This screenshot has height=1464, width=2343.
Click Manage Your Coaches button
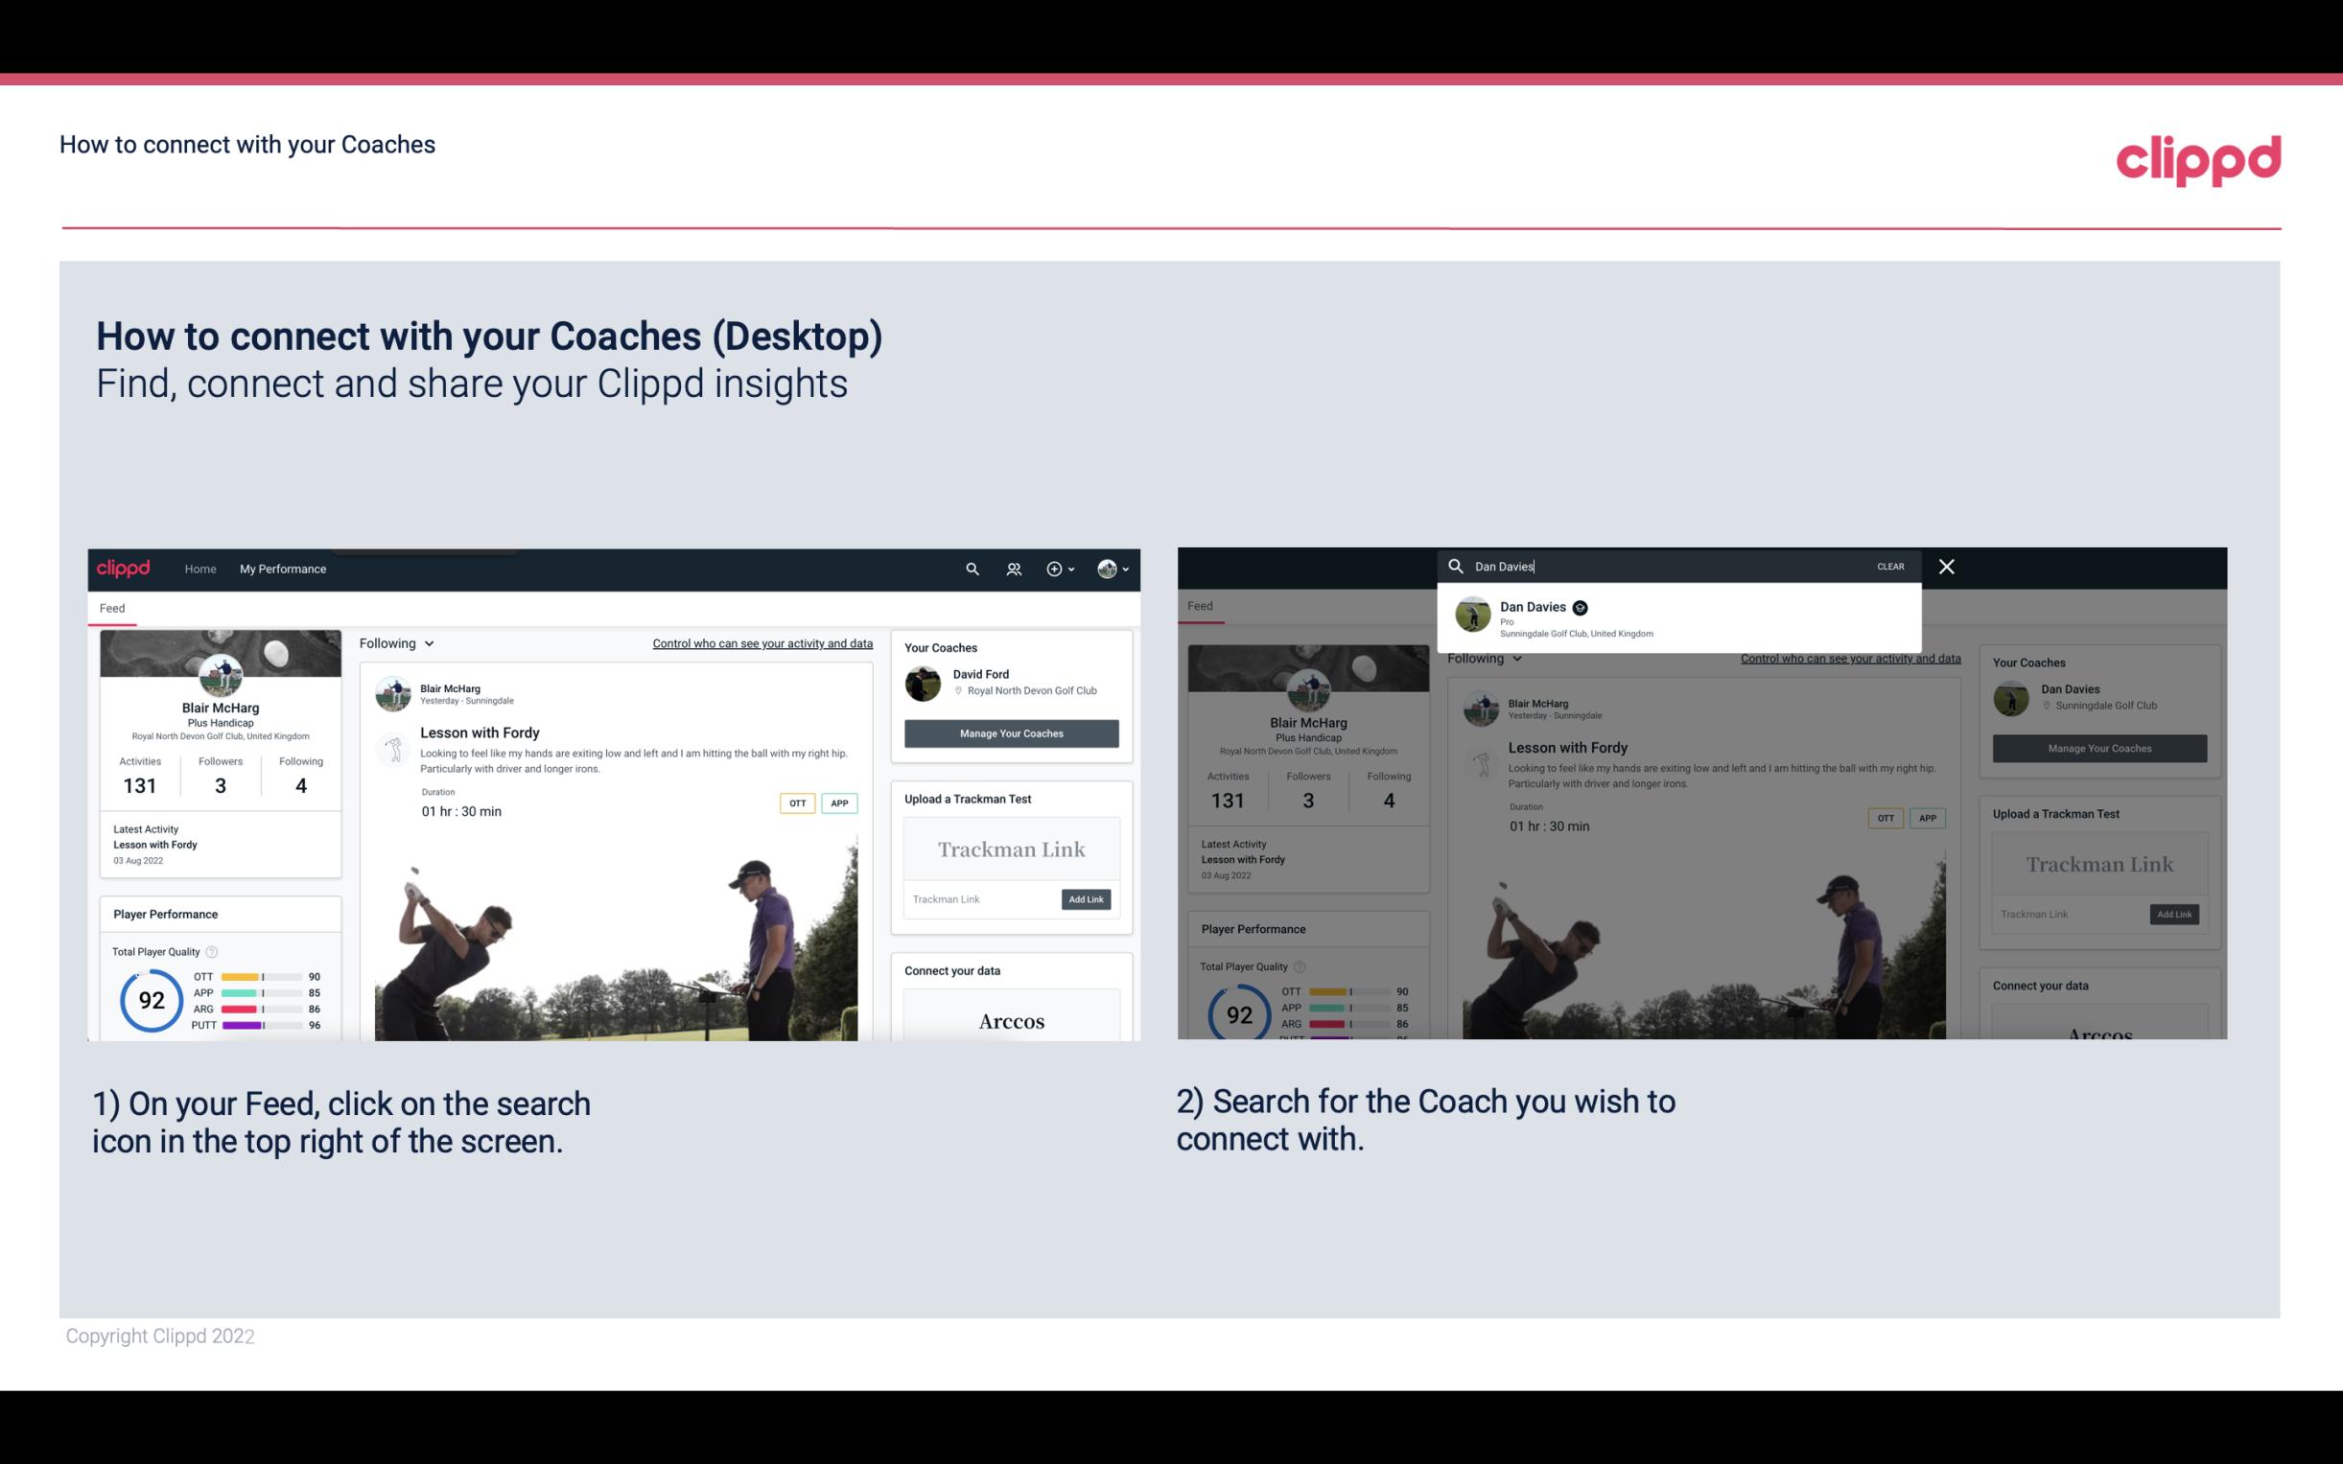coord(1011,732)
